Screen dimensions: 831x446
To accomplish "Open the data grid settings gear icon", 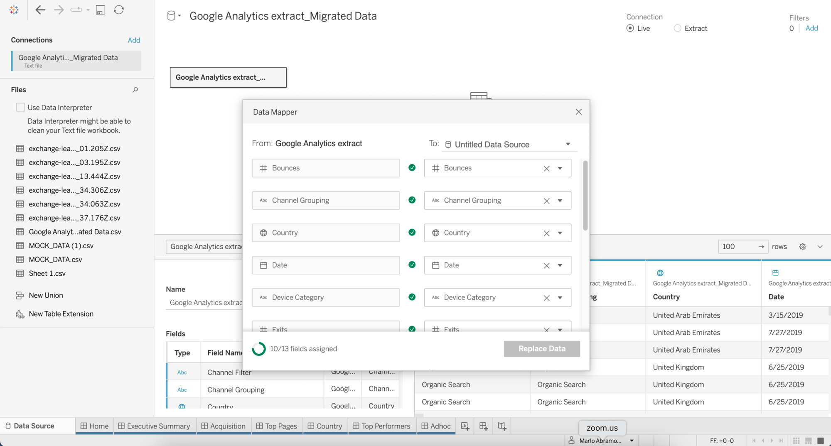I will pos(802,246).
